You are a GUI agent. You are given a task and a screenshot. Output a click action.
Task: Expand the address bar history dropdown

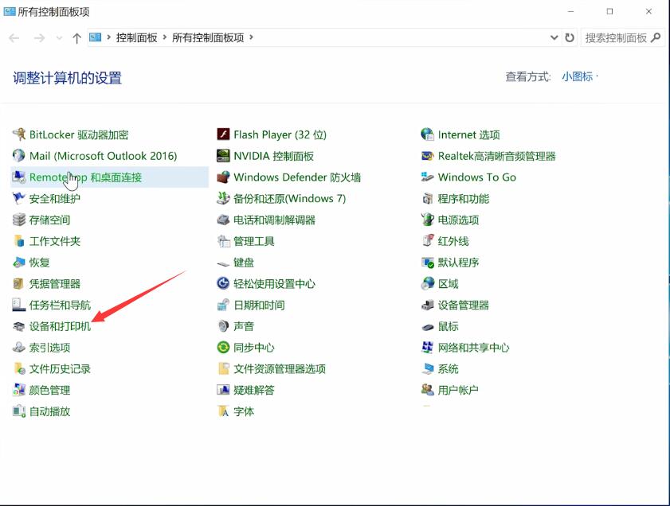(x=554, y=37)
